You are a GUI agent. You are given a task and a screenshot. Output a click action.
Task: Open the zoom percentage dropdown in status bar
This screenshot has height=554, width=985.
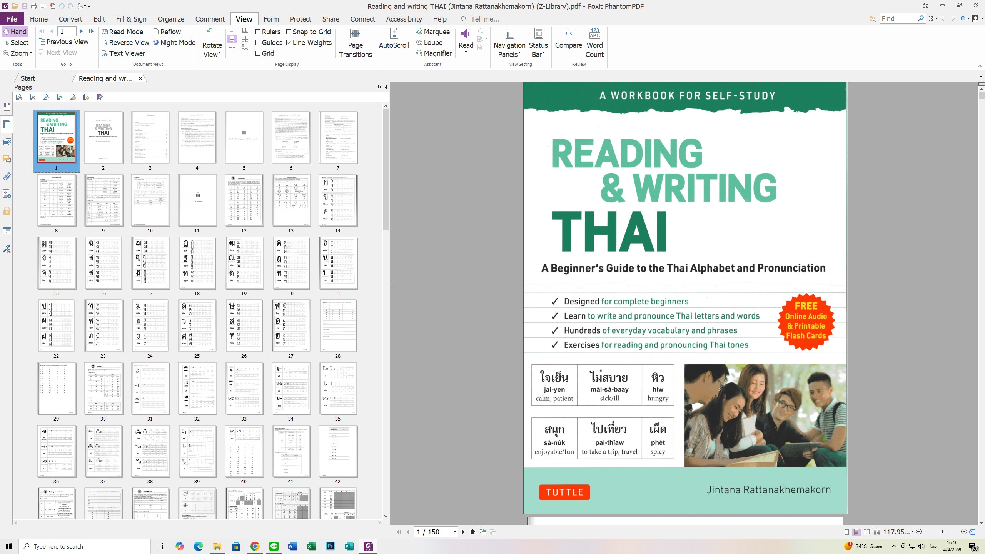point(912,532)
